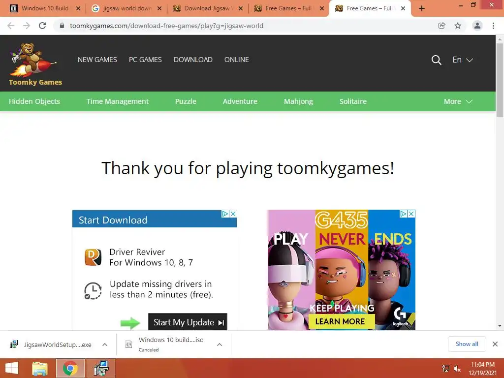Screen dimensions: 504x378
Task: Click the muted volume tray icon
Action: [x=457, y=369]
